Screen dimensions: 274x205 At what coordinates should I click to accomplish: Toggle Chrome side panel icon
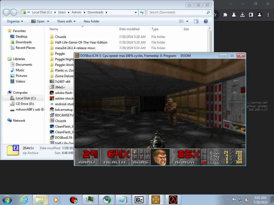pos(251,15)
